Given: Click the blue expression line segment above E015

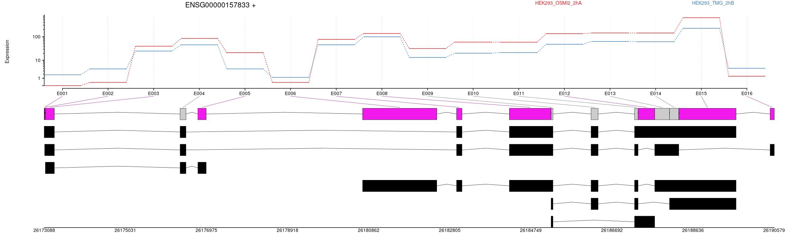Looking at the screenshot, I should click(x=701, y=28).
